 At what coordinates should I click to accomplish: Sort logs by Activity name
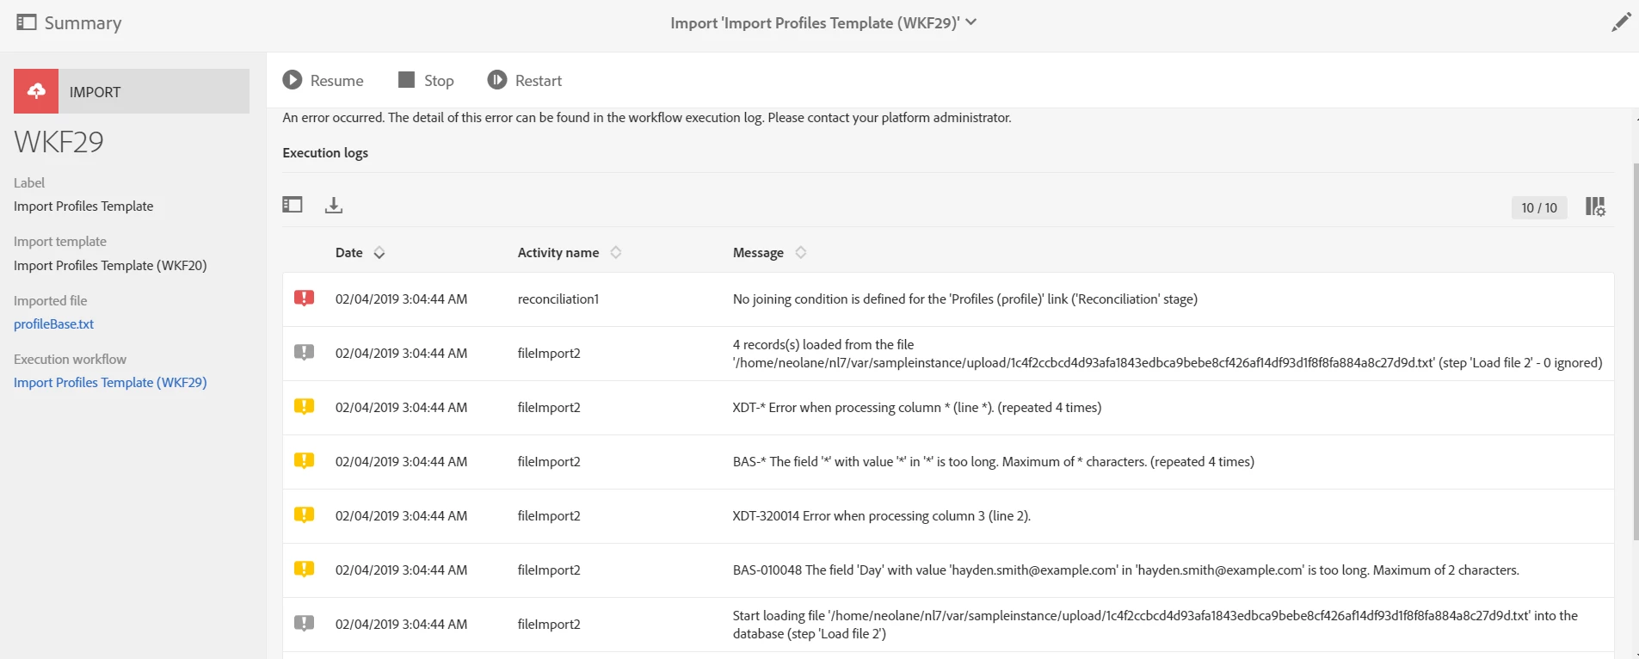(616, 253)
